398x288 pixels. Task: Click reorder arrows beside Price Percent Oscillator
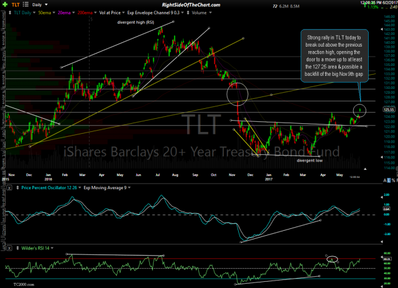(x=17, y=188)
